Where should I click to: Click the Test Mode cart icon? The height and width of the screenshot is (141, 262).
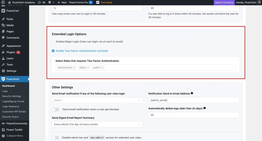[98, 2]
